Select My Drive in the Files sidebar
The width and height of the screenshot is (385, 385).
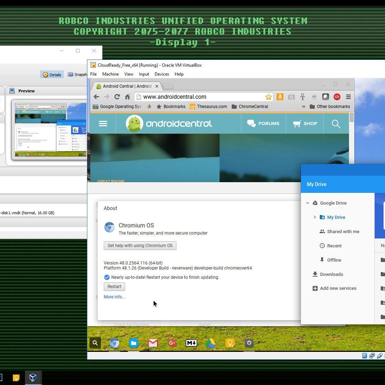pos(336,217)
